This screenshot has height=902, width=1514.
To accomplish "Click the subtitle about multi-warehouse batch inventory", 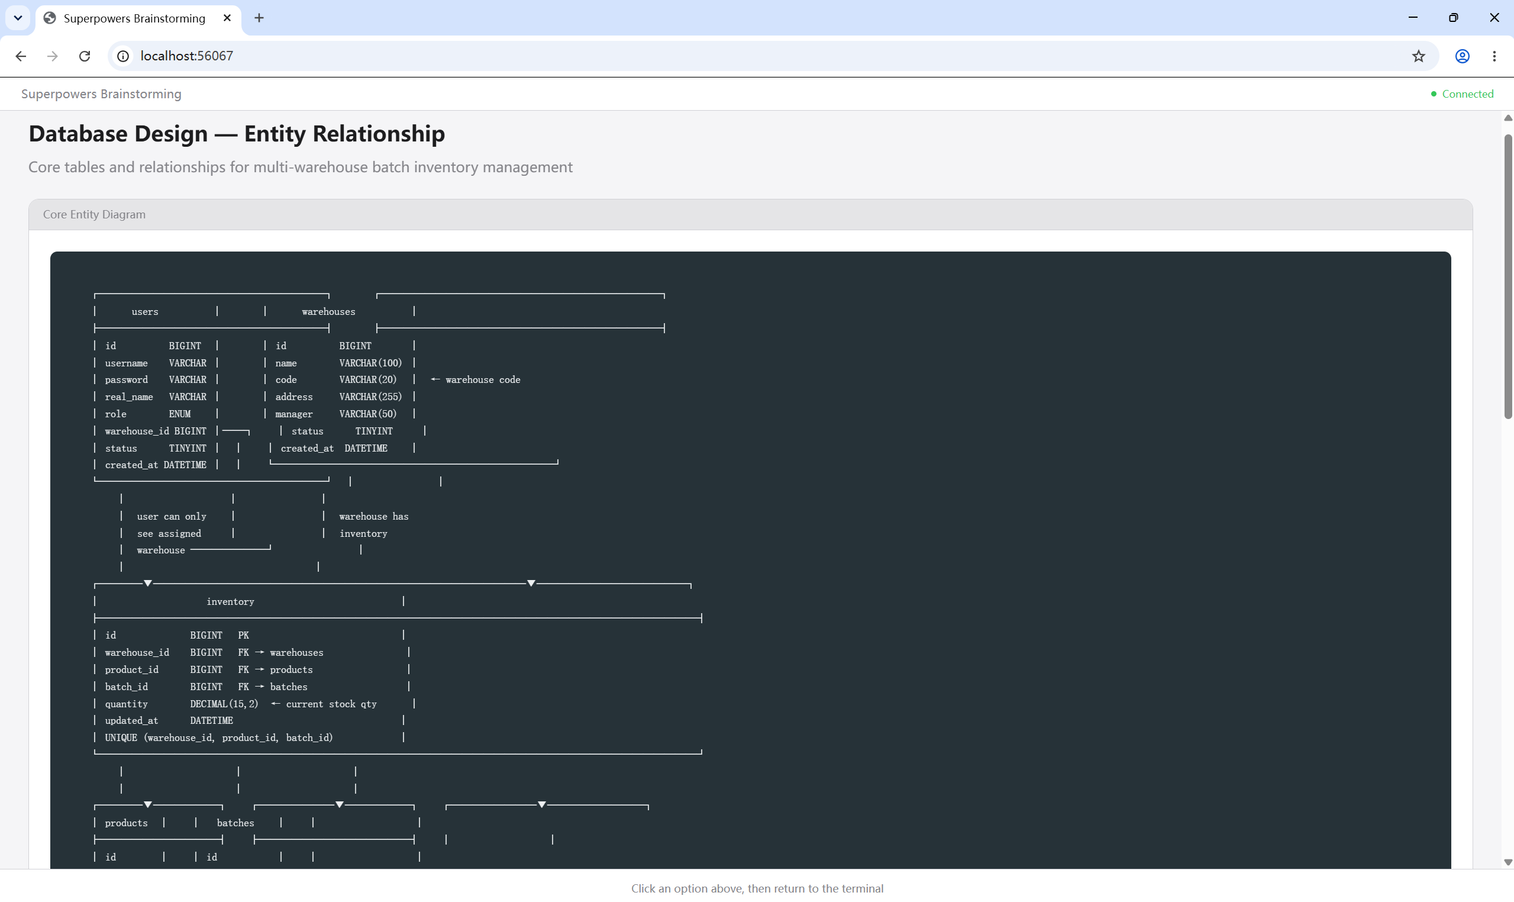I will (300, 167).
